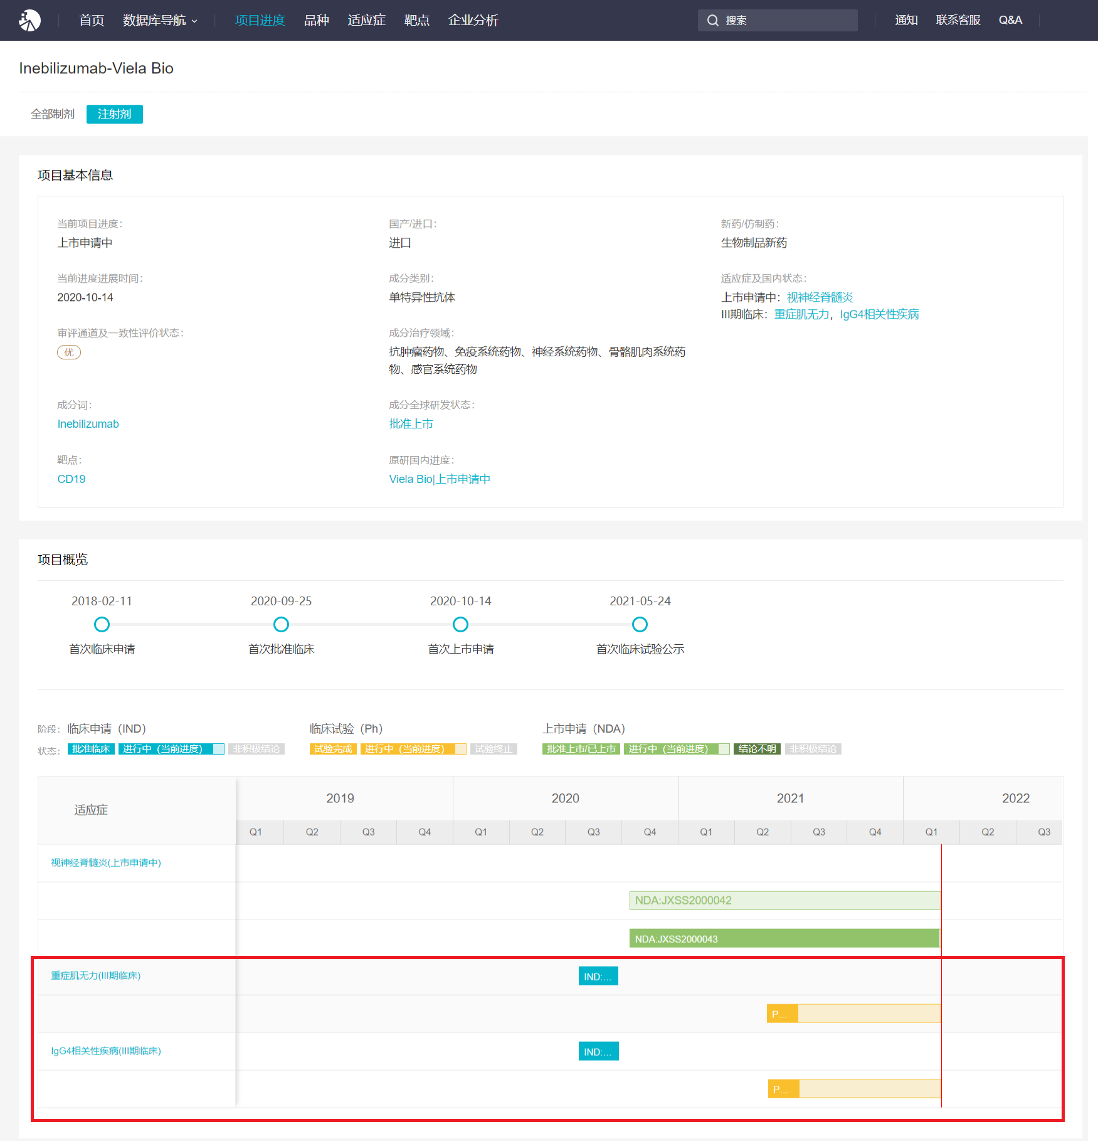Screen dimensions: 1098x1141
Task: Click the search magnifier icon
Action: pyautogui.click(x=712, y=20)
